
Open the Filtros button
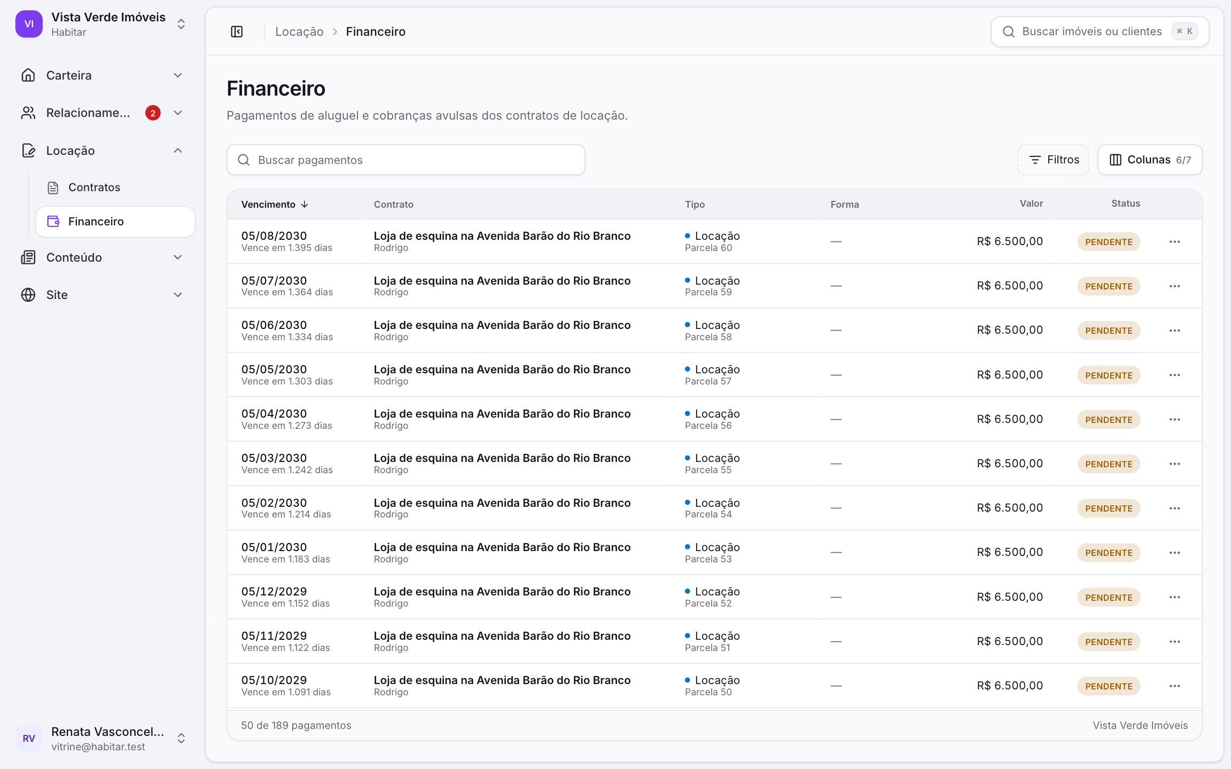pyautogui.click(x=1053, y=160)
